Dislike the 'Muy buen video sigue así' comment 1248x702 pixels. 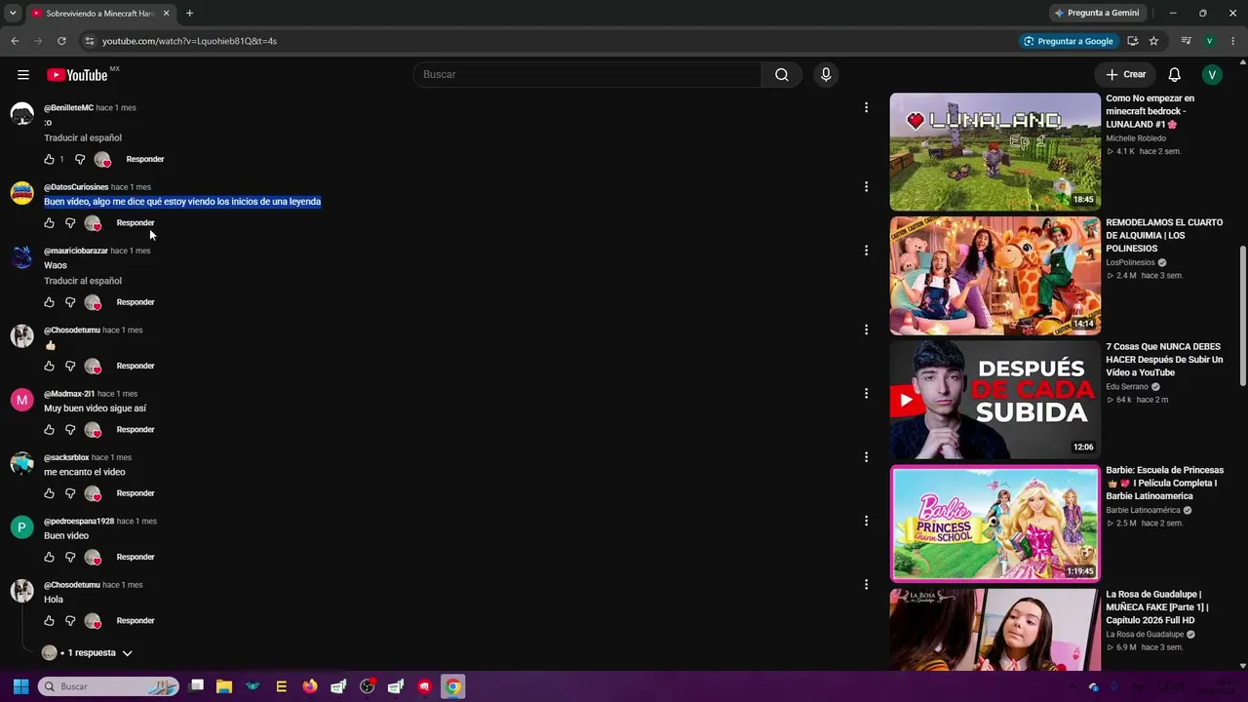[70, 430]
